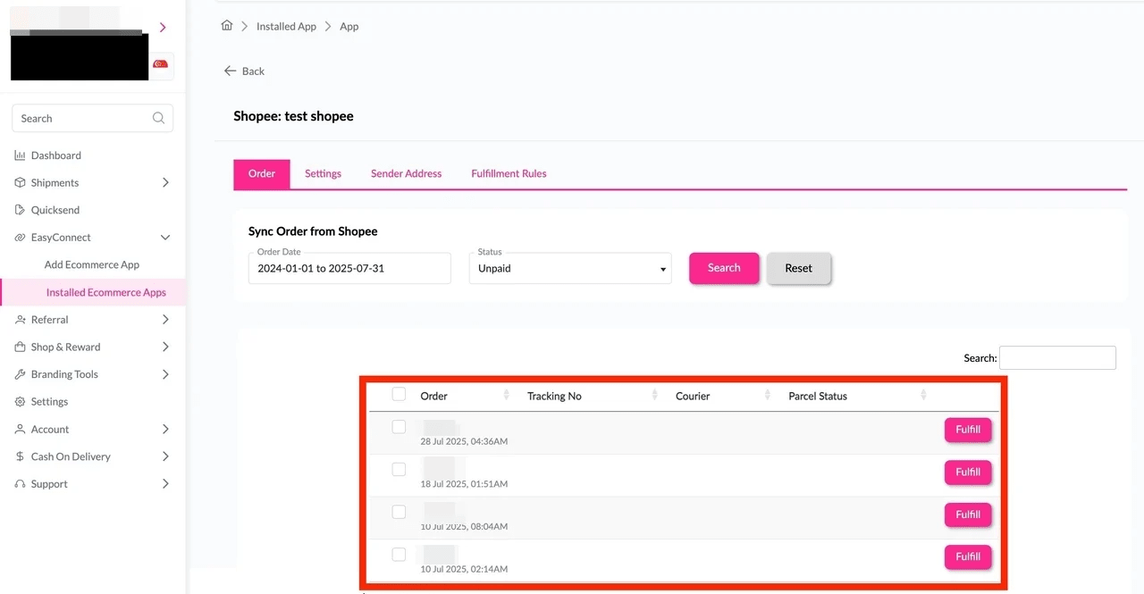Click the pink Search button

(x=724, y=268)
